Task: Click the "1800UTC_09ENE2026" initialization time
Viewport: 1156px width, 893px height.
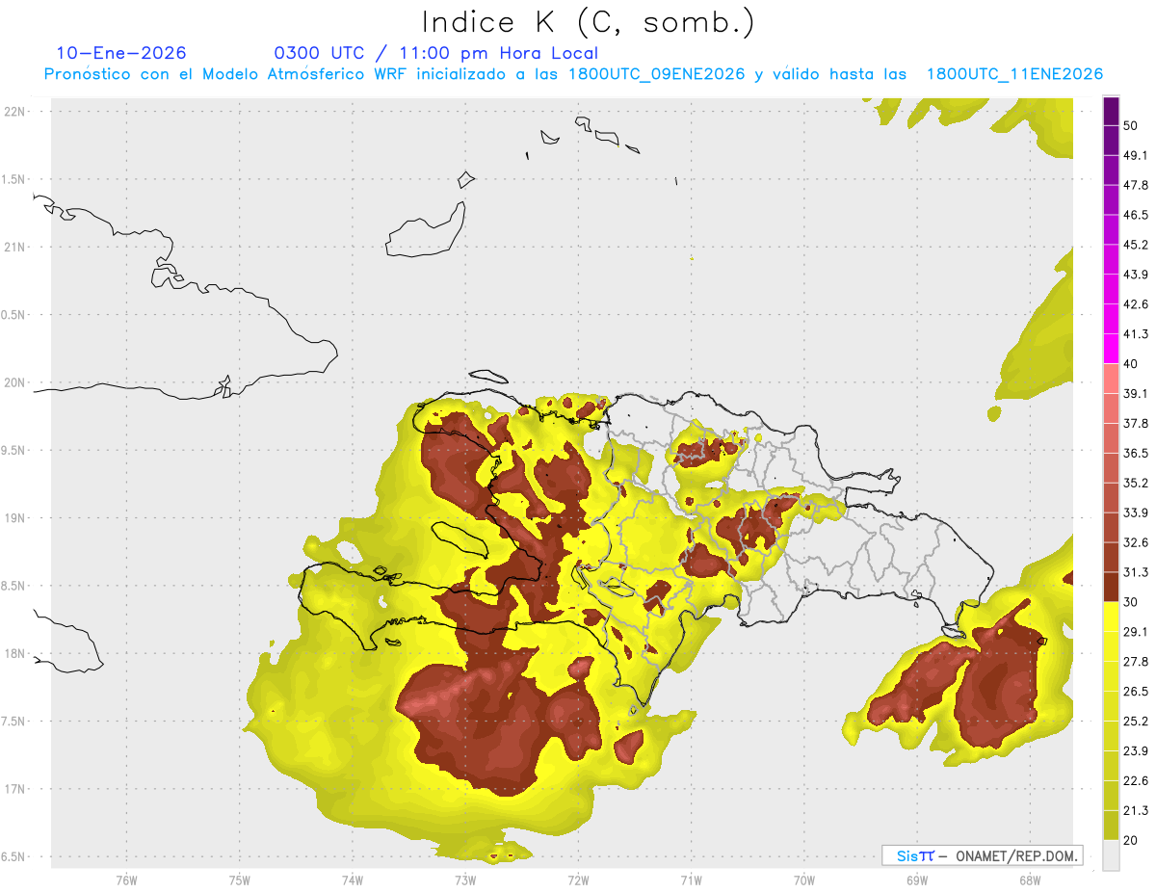Action: 657,74
